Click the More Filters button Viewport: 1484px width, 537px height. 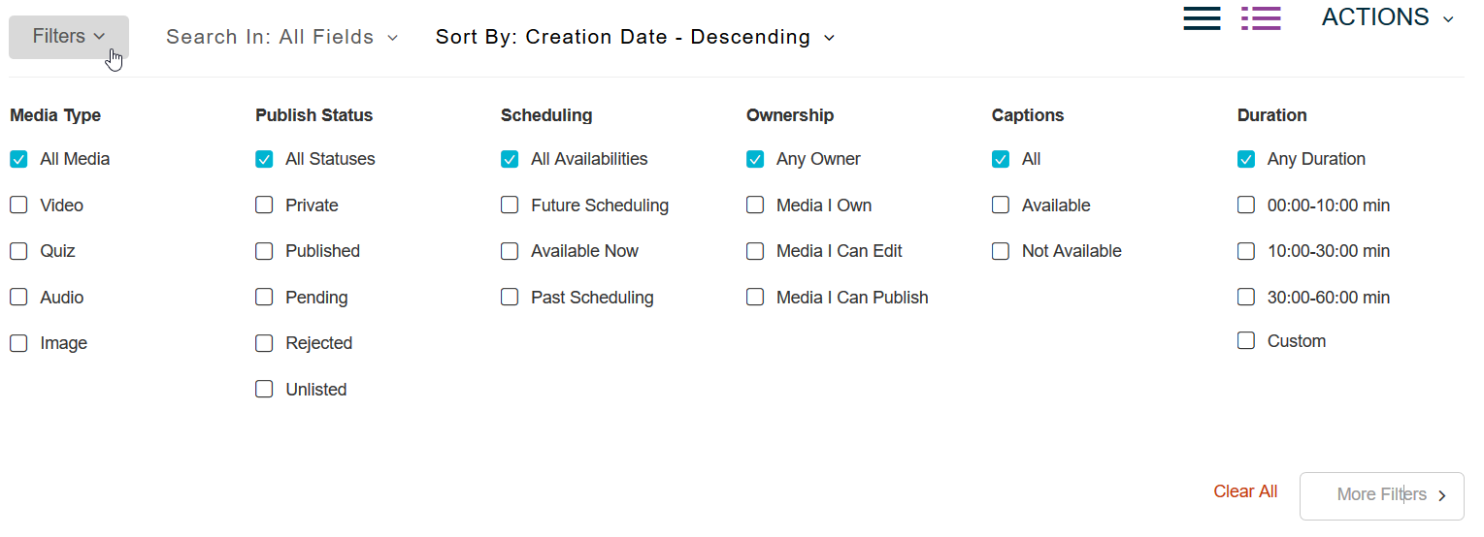pos(1381,495)
